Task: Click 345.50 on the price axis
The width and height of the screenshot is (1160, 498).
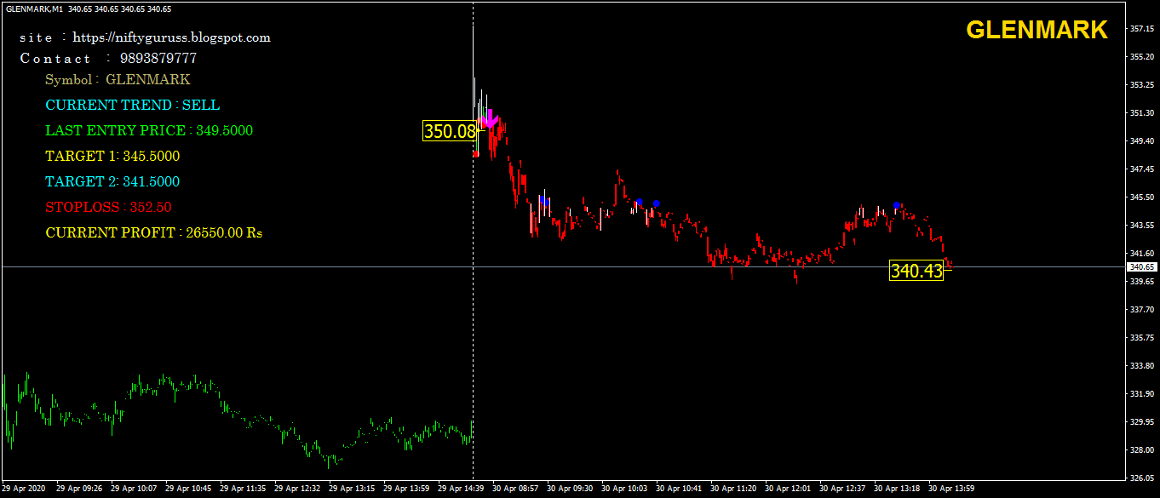Action: pyautogui.click(x=1141, y=197)
